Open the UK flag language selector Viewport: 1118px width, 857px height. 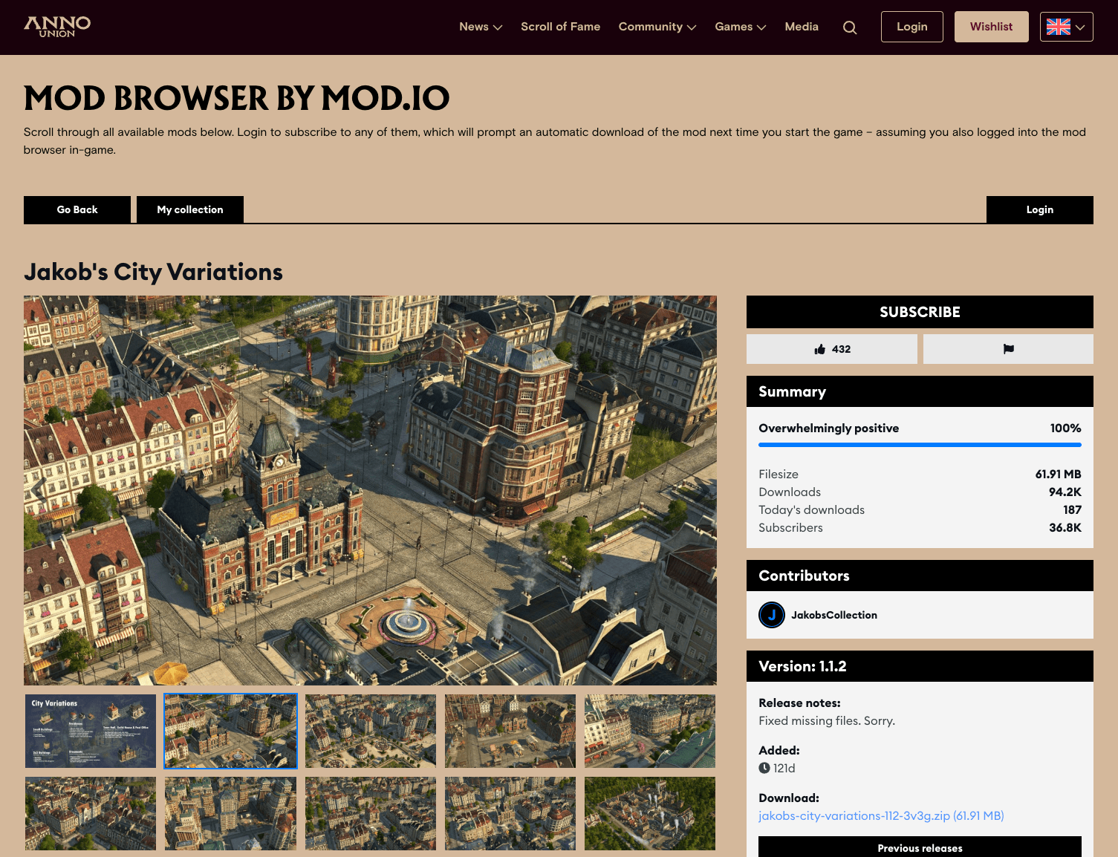(x=1066, y=27)
